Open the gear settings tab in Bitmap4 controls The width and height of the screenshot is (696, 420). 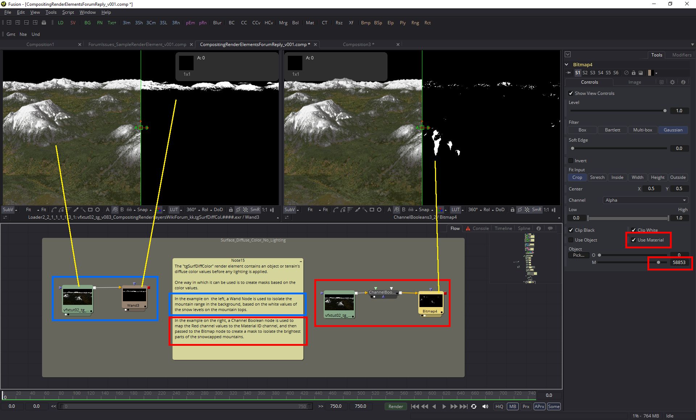click(672, 82)
